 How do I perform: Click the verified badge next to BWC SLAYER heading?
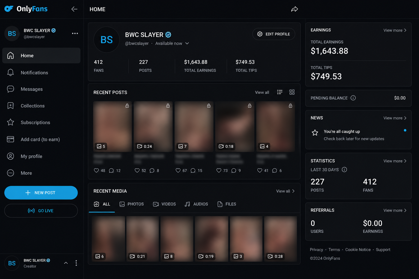pos(168,35)
